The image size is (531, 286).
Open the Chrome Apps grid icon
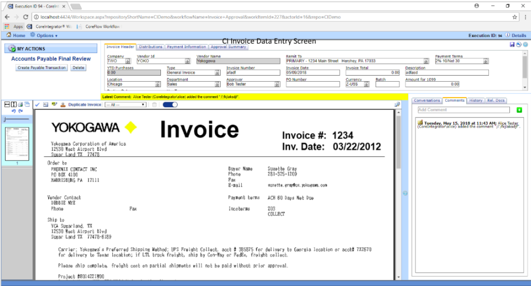(x=7, y=27)
